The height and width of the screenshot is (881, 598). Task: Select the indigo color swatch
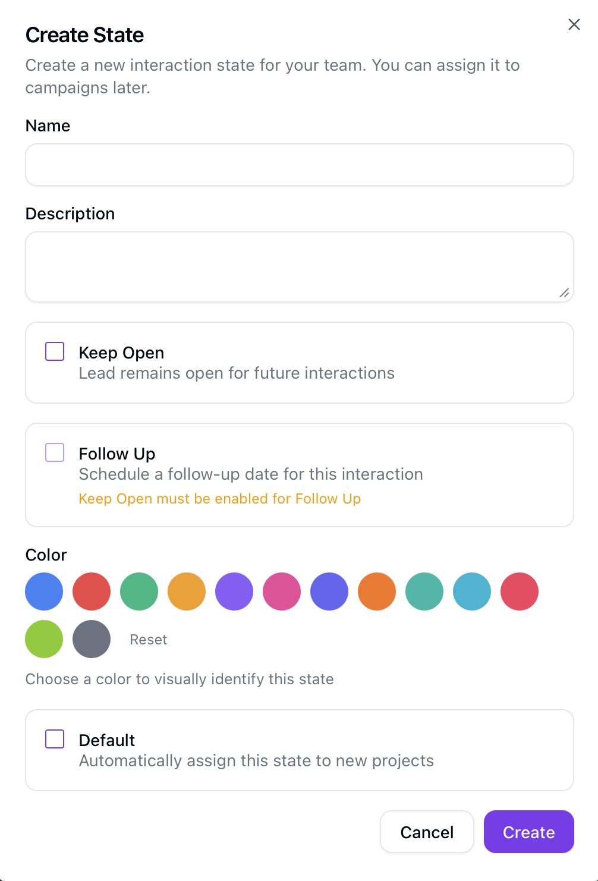tap(329, 591)
